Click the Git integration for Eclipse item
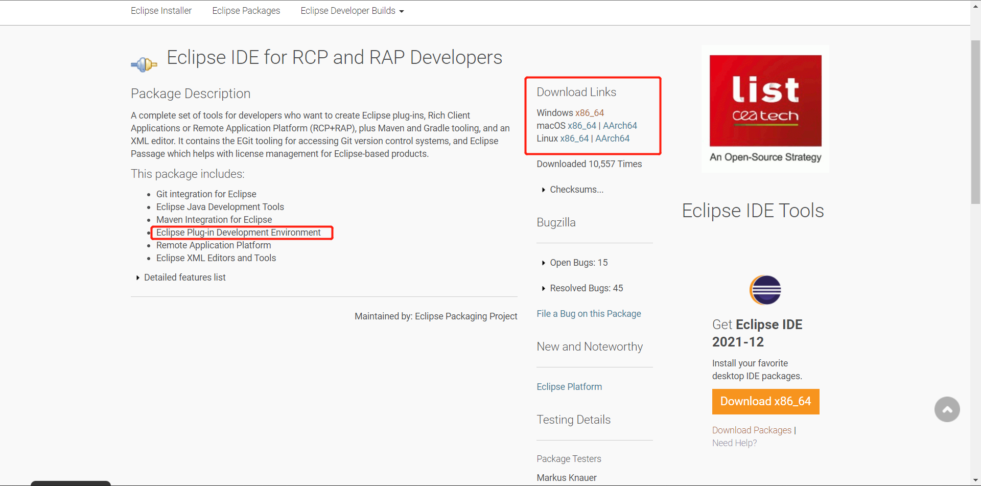The width and height of the screenshot is (981, 486). click(x=206, y=194)
